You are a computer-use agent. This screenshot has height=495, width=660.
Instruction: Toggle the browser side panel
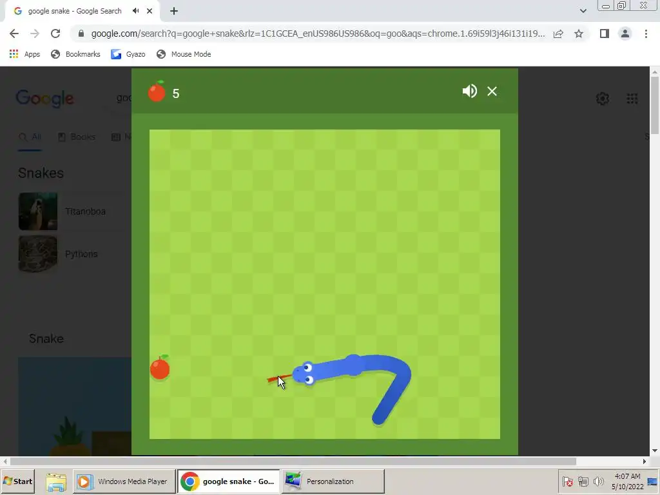coord(605,34)
